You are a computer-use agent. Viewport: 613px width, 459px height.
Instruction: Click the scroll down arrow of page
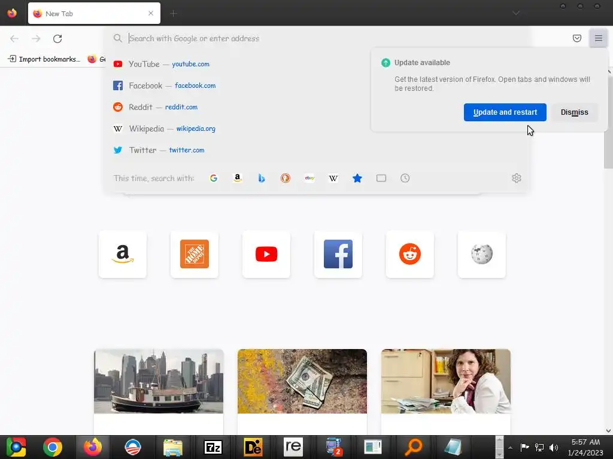(x=608, y=430)
